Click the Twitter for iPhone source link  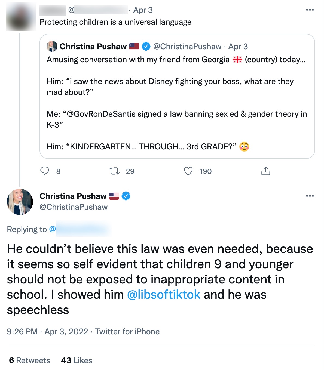click(127, 332)
